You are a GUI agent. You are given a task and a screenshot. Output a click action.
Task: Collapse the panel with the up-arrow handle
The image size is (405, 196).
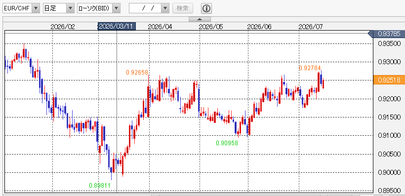pos(200,19)
